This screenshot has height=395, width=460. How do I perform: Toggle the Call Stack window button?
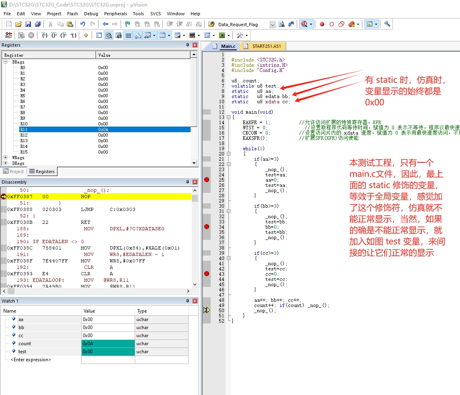138,35
